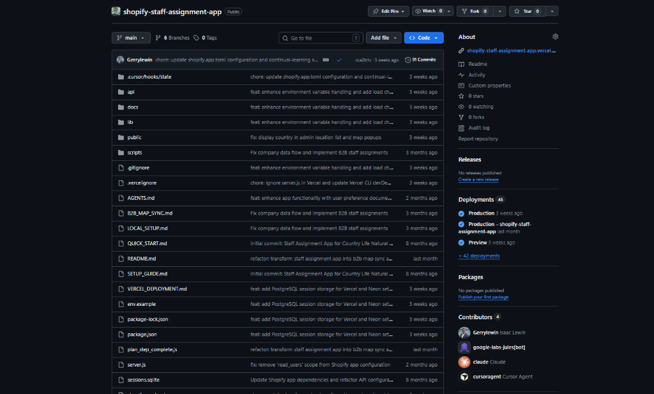Open the LOCAL_SETUP.md file
Image resolution: width=654 pixels, height=394 pixels.
pyautogui.click(x=148, y=228)
